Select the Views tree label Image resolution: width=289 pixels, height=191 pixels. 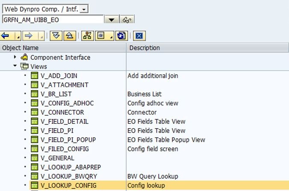click(39, 67)
